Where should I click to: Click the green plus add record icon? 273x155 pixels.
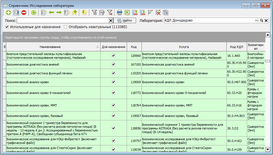9,12
